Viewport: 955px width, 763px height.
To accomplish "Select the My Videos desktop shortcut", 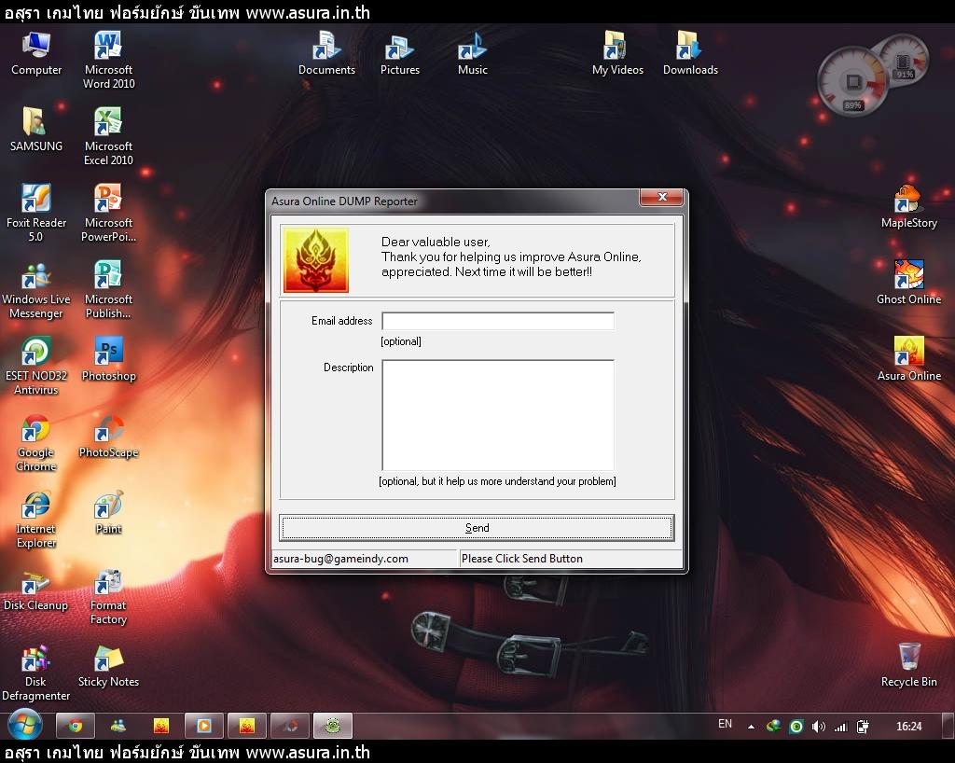I will (617, 53).
